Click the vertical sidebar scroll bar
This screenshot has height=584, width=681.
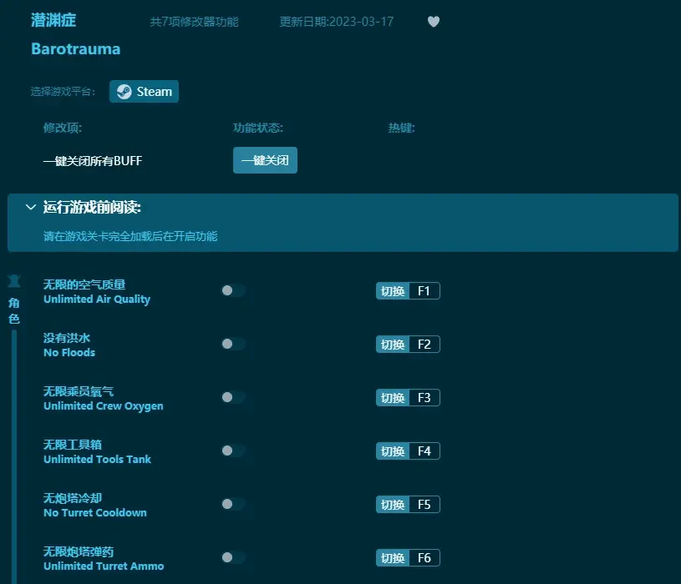(x=13, y=451)
